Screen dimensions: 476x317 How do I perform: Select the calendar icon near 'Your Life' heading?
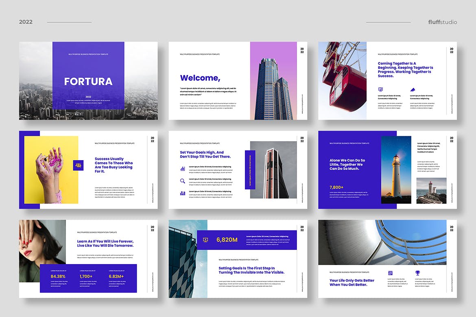tap(391, 273)
